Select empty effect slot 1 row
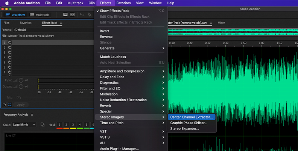The height and width of the screenshot is (151, 298). [53, 42]
